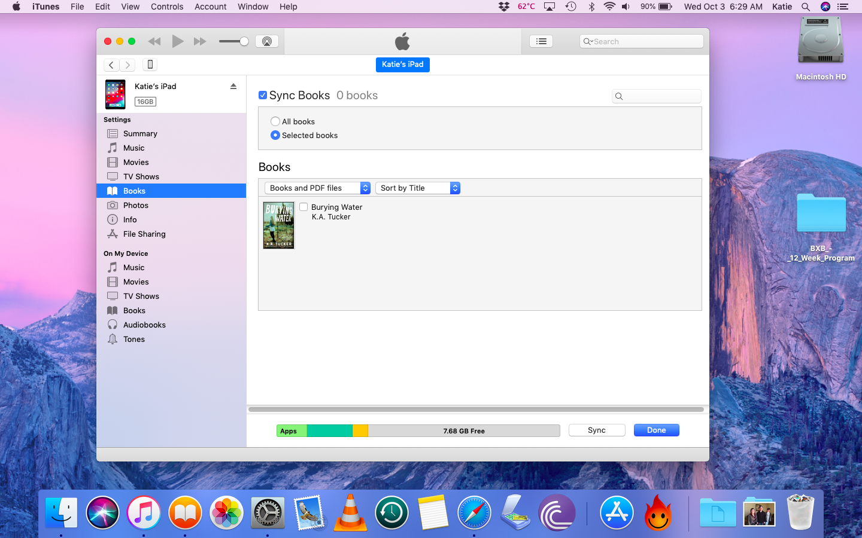
Task: Open the Sort by Title dropdown
Action: pyautogui.click(x=418, y=188)
